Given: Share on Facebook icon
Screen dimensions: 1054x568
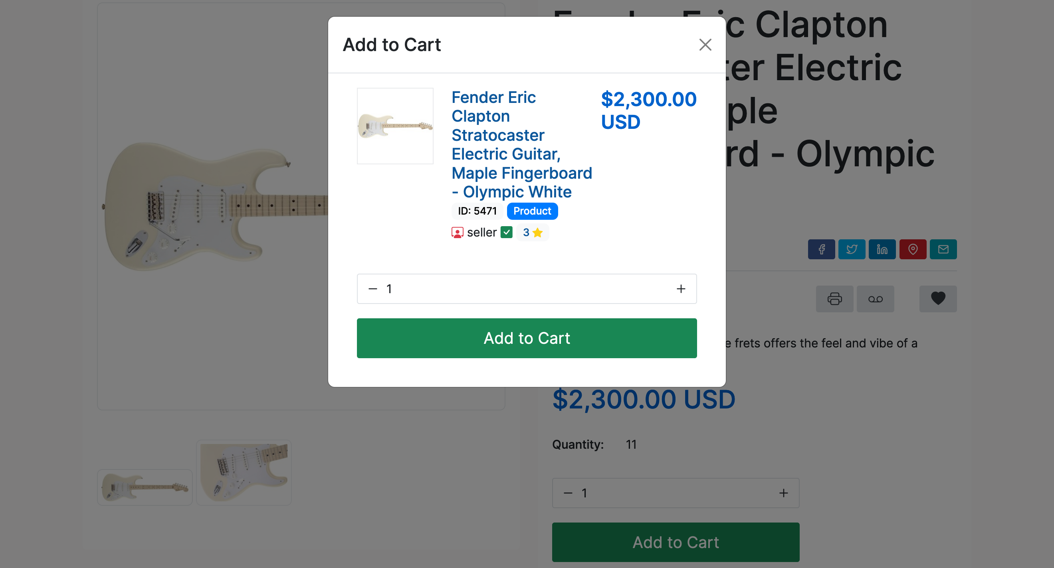Looking at the screenshot, I should [x=821, y=249].
